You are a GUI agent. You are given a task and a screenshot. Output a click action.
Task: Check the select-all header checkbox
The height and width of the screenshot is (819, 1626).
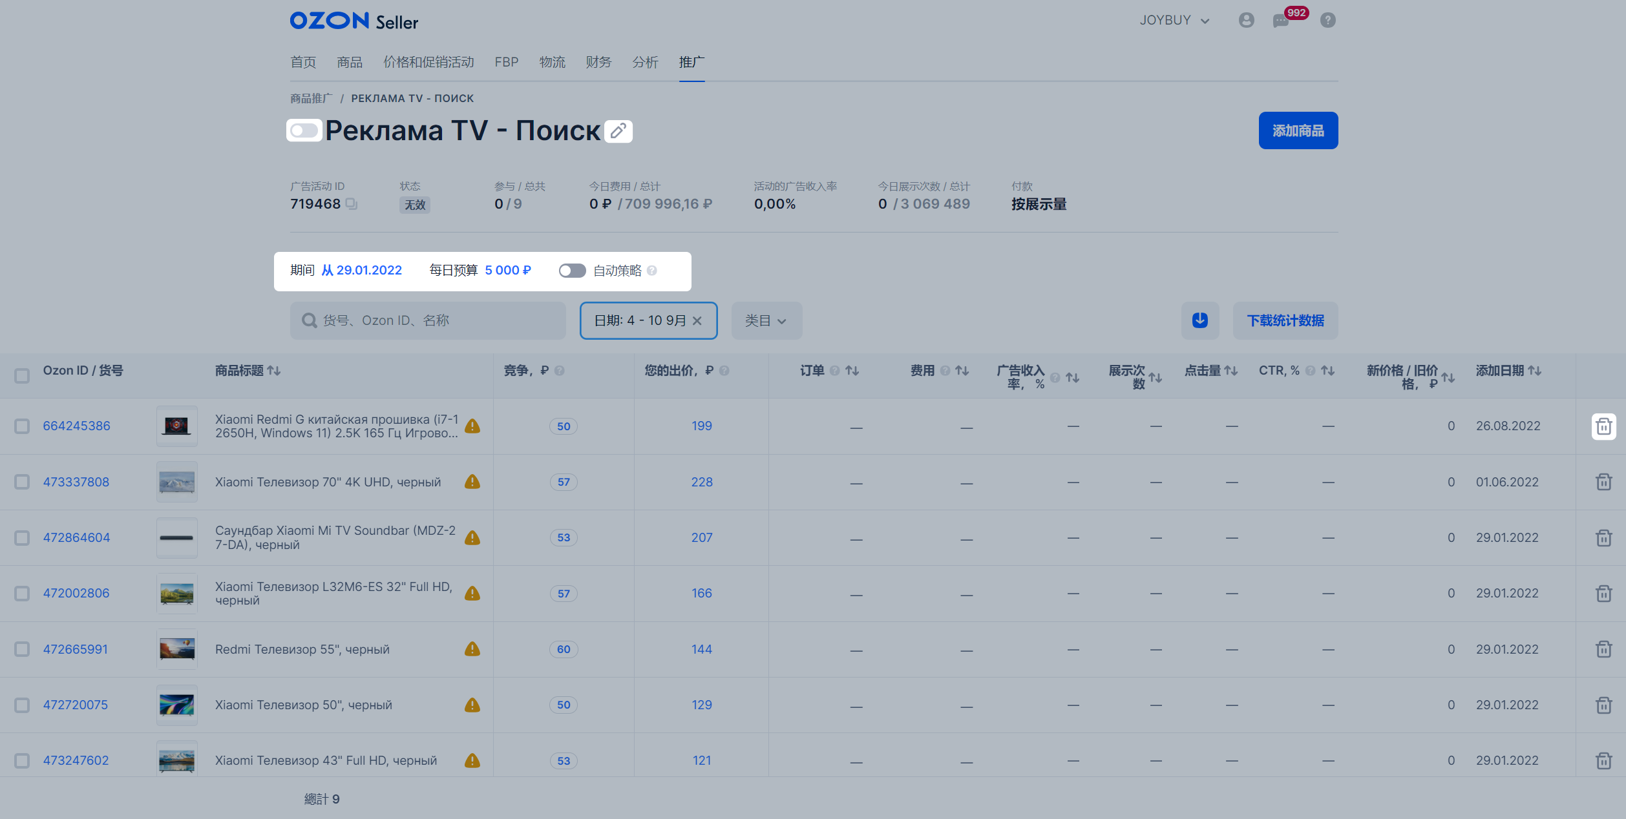[x=22, y=376]
